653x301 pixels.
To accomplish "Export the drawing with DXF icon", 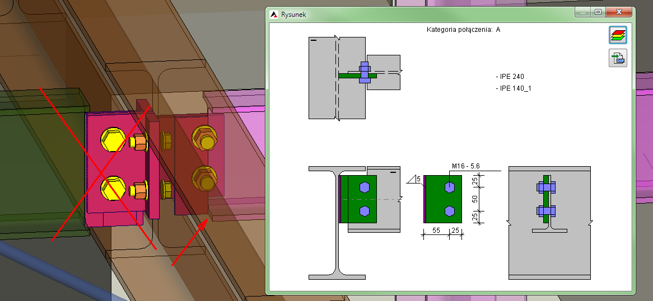I will pos(618,58).
